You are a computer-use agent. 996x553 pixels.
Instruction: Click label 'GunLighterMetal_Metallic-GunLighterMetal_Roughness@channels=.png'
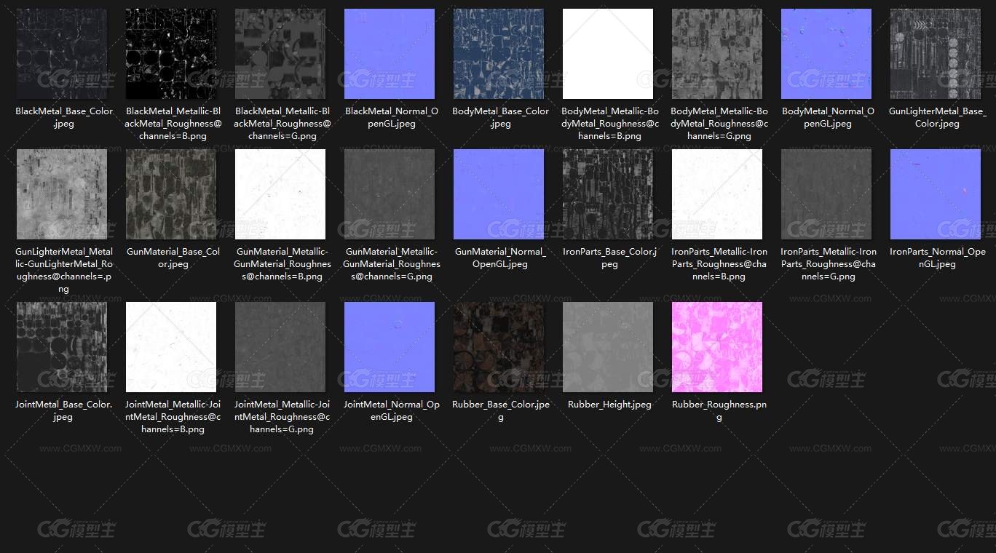tap(64, 271)
